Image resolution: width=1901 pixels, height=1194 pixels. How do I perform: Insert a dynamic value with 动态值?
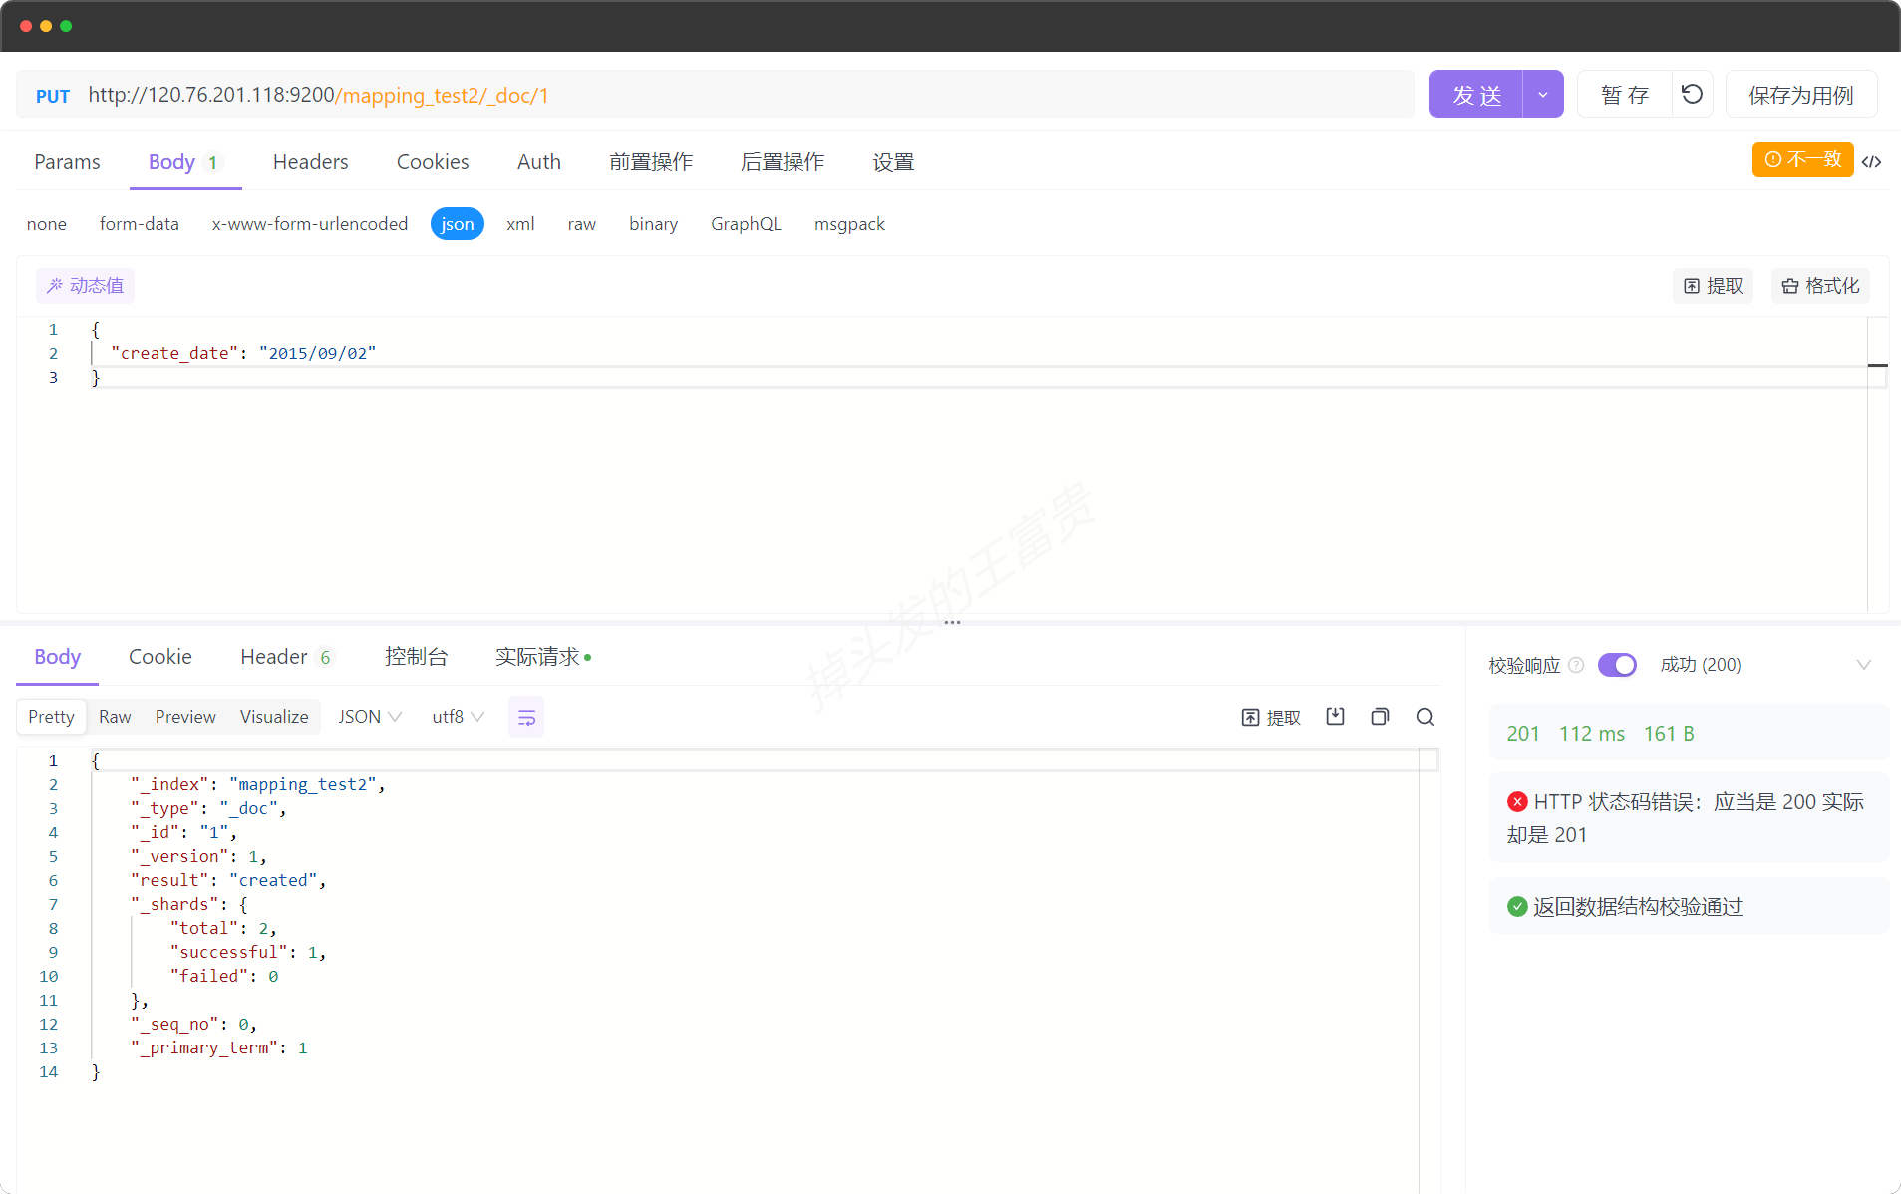coord(86,286)
